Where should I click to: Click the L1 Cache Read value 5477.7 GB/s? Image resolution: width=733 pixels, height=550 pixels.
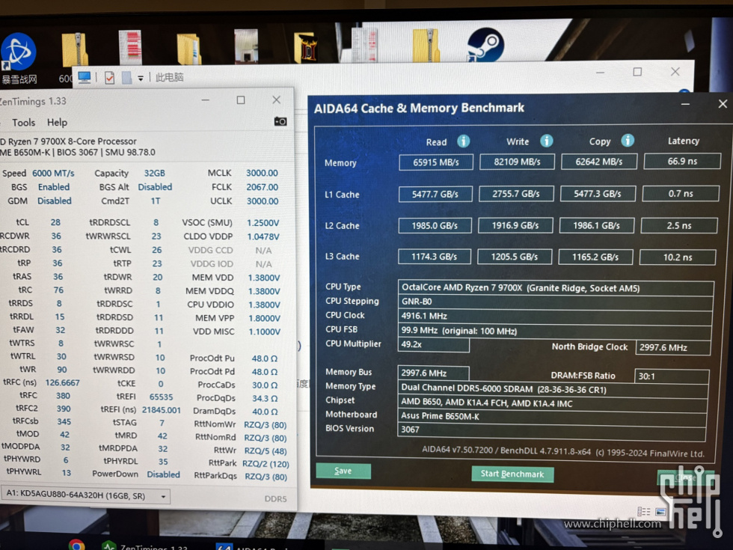[435, 194]
